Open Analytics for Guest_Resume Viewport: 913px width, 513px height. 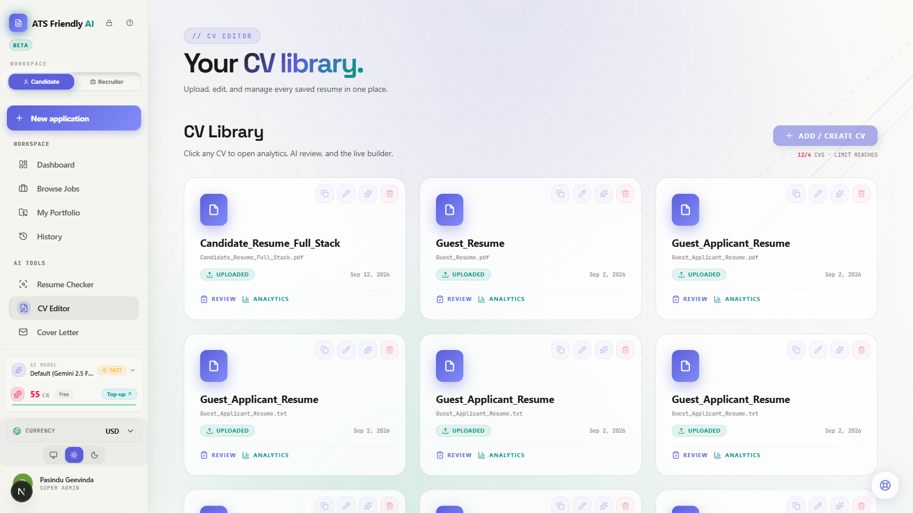click(x=501, y=299)
